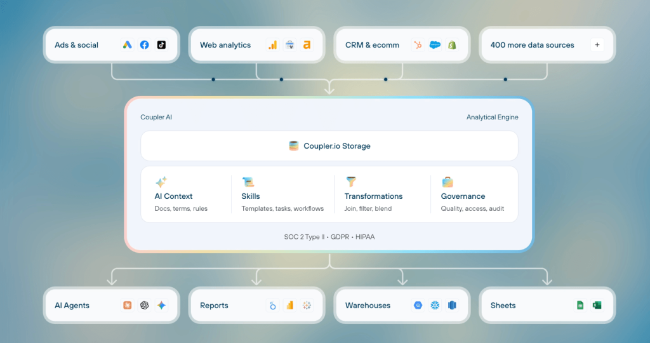Click the 'CRM & ecomm' label
Screen dimensions: 650x343
point(372,45)
